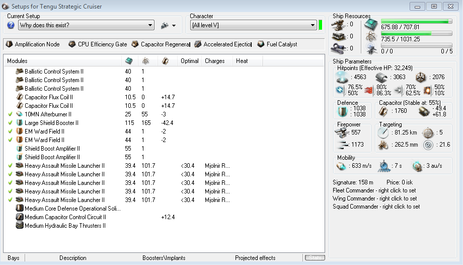Click the warp speed icon in Mobility

417,166
